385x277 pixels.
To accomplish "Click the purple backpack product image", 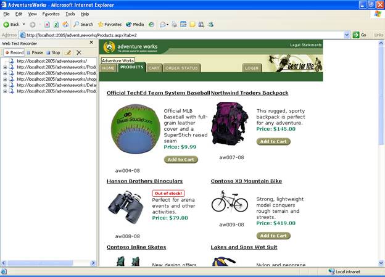I will (230, 123).
